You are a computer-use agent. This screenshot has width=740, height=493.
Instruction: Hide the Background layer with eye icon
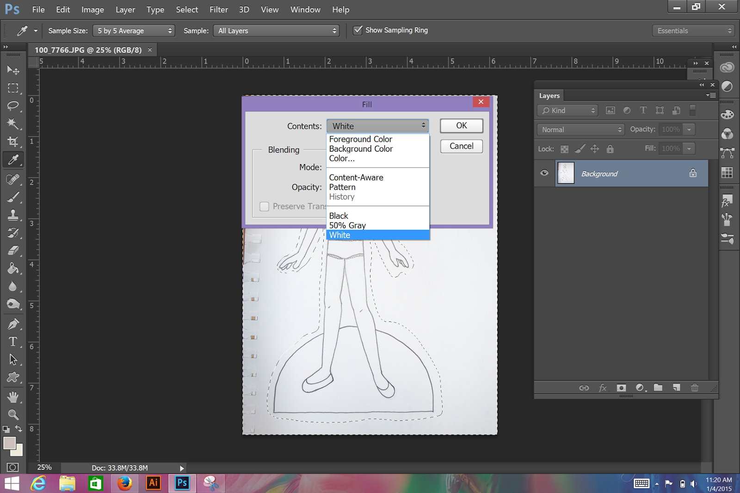(544, 173)
